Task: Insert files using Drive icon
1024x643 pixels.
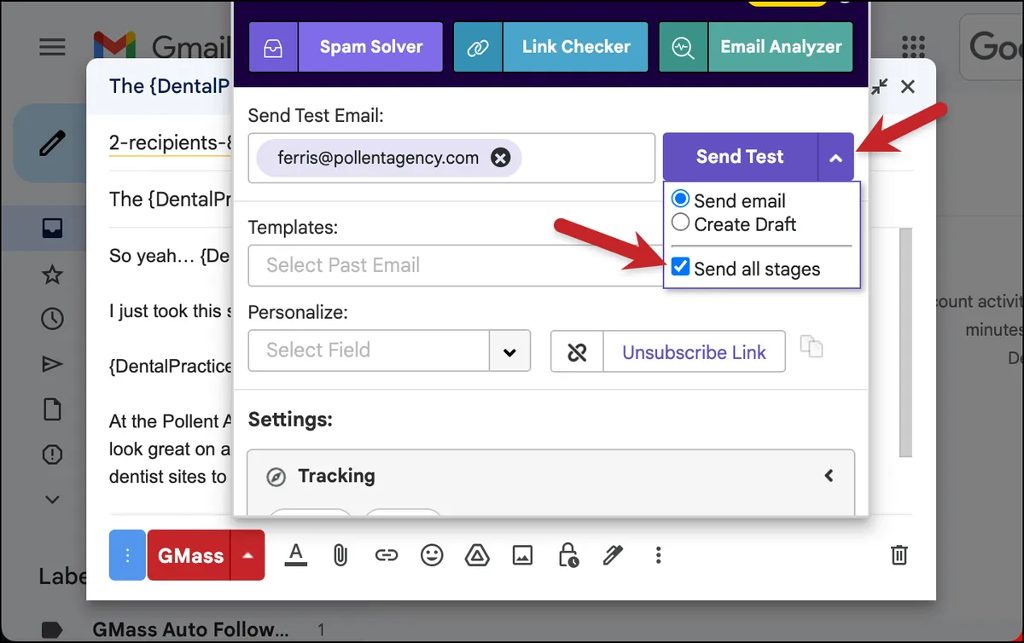Action: click(x=477, y=555)
